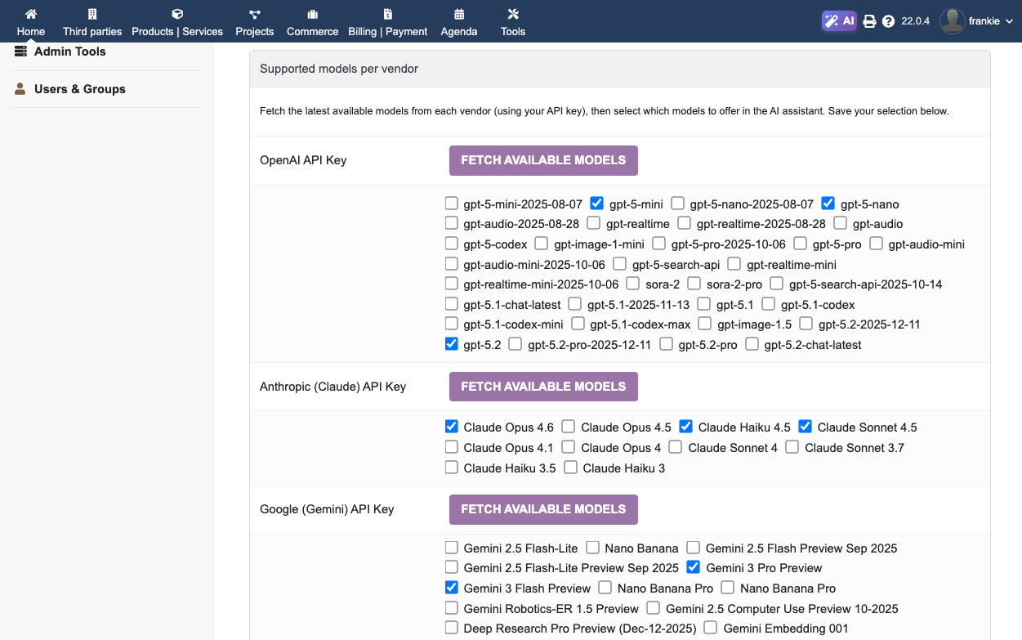This screenshot has height=640, width=1022.
Task: Enable the Claude Opus 4.5 checkbox
Action: click(569, 427)
